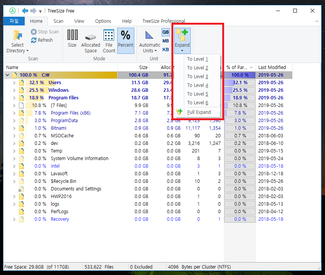Sort by the Size column header
Screen dimensions: 325x275
tap(133, 68)
